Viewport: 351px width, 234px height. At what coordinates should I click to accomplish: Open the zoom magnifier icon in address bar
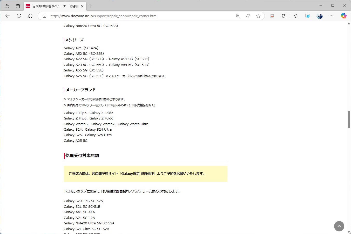coord(237,16)
